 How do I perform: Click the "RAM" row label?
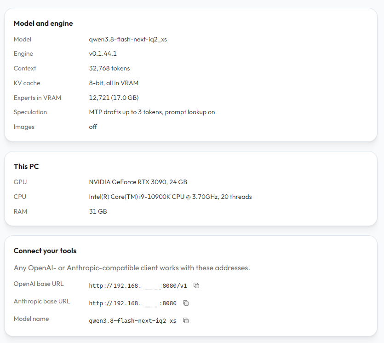coord(20,211)
